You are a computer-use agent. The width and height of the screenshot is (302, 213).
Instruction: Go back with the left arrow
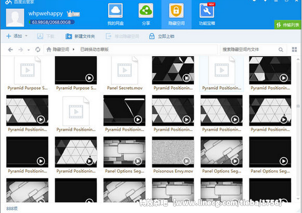click(x=10, y=50)
